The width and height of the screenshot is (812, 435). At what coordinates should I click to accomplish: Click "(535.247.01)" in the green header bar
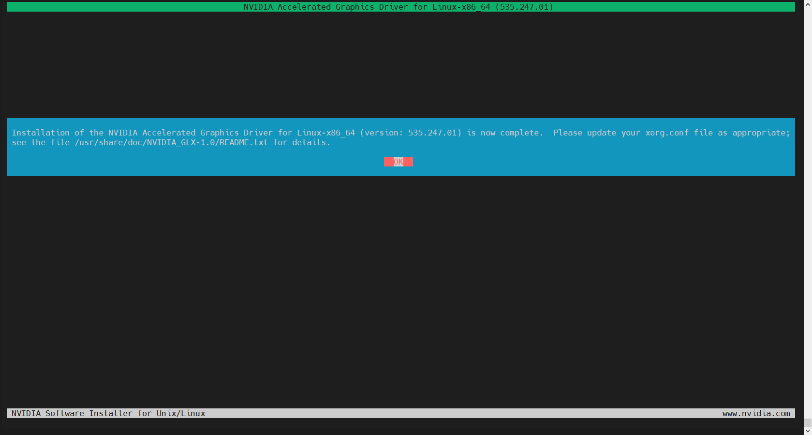[524, 7]
